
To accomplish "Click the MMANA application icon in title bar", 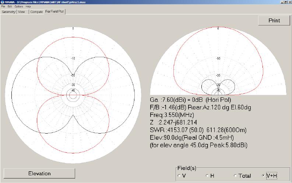I will coord(2,2).
